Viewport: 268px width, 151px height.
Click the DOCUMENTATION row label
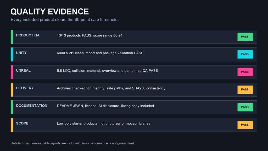point(32,106)
